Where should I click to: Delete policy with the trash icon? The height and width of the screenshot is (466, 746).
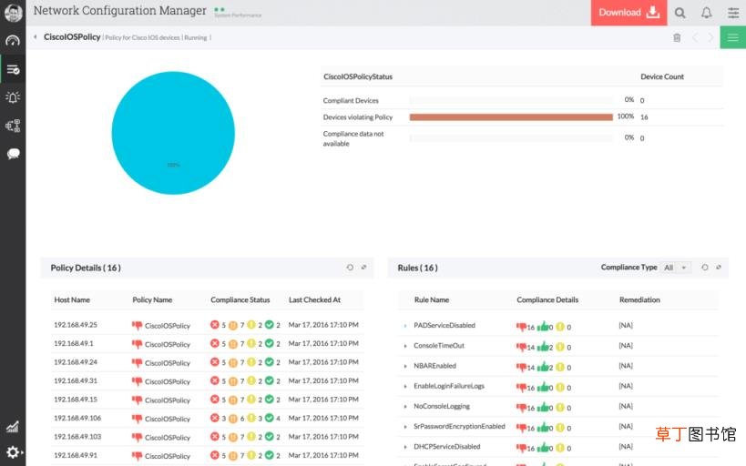click(x=677, y=37)
